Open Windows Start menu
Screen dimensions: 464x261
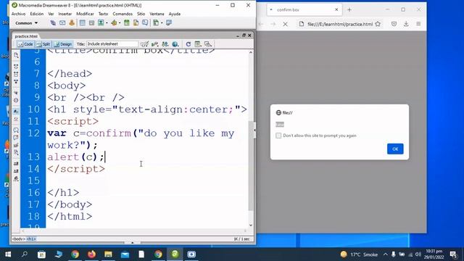(x=8, y=254)
